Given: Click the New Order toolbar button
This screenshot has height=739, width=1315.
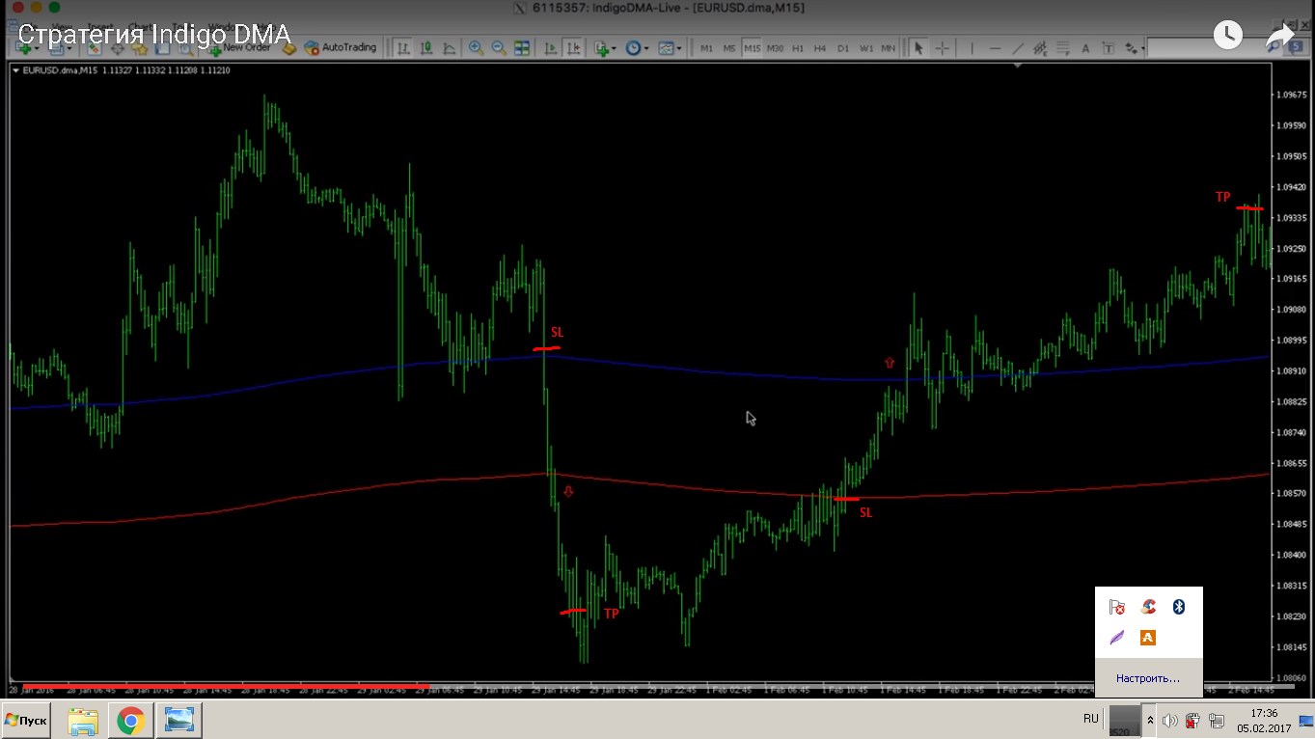Looking at the screenshot, I should click(x=238, y=47).
